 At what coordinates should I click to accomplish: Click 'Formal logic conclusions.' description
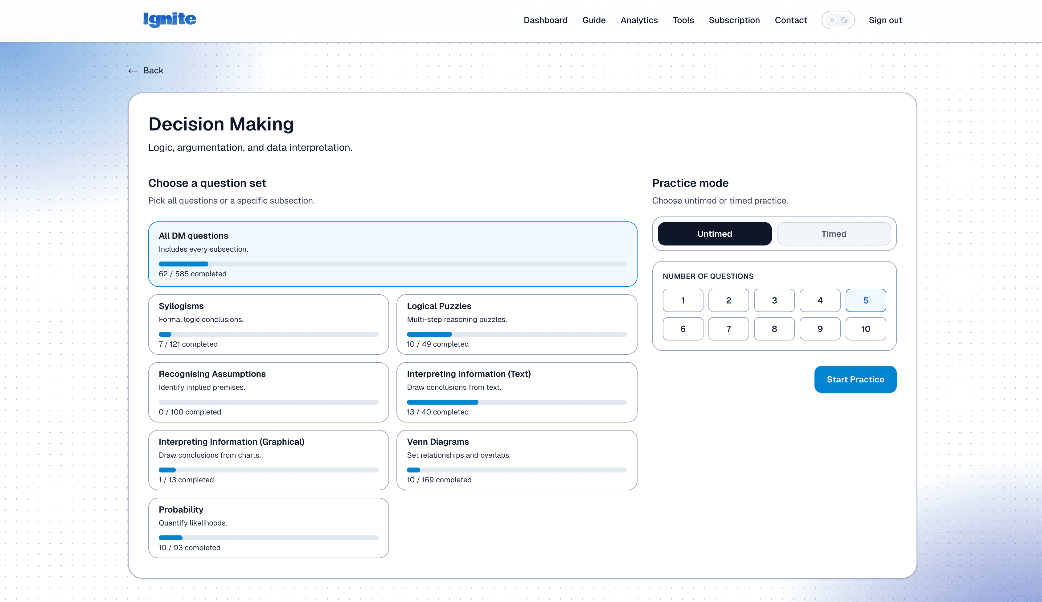[x=201, y=320]
